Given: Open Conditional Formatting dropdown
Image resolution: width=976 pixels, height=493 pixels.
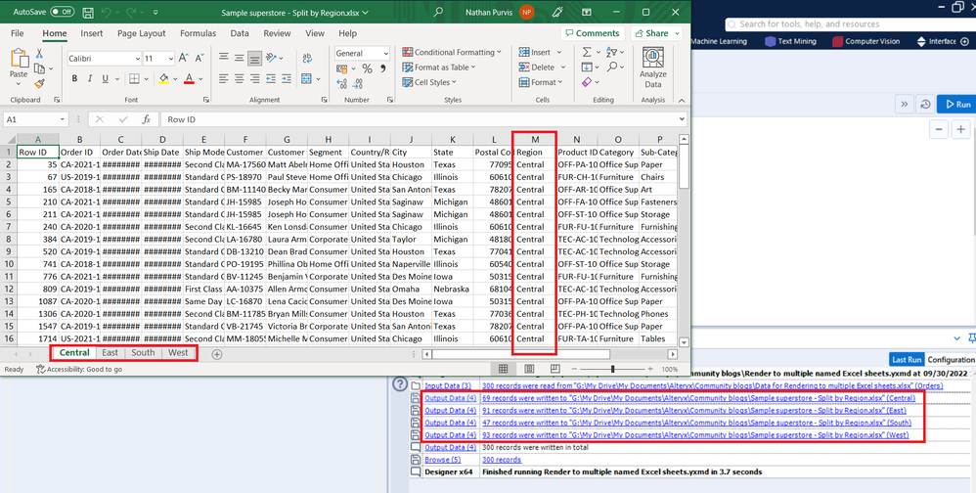Looking at the screenshot, I should coord(452,52).
